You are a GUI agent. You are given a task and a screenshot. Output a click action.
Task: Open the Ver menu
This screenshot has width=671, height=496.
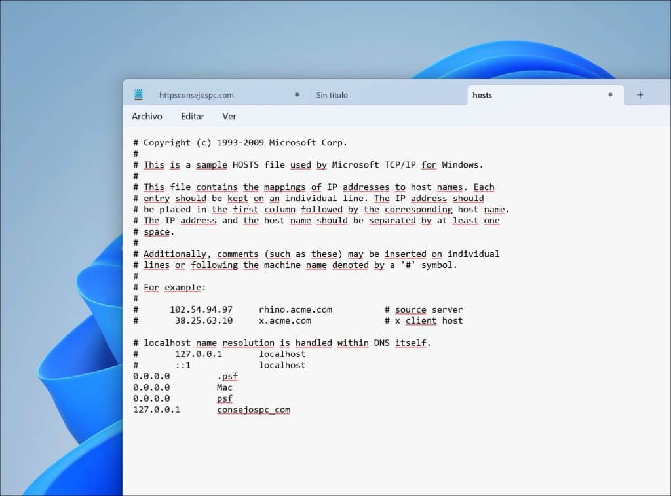coord(229,117)
